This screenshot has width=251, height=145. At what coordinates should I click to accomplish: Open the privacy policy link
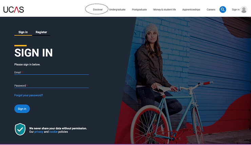(39, 132)
